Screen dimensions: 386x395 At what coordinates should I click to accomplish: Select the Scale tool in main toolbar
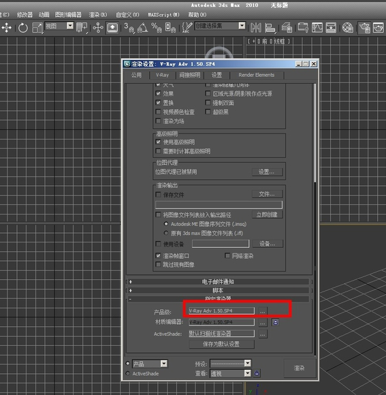(x=37, y=28)
